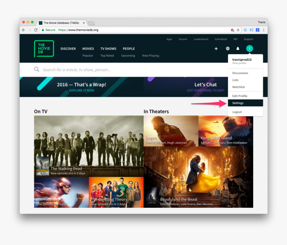The width and height of the screenshot is (287, 245).
Task: Open the PEOPLE menu
Action: (129, 49)
